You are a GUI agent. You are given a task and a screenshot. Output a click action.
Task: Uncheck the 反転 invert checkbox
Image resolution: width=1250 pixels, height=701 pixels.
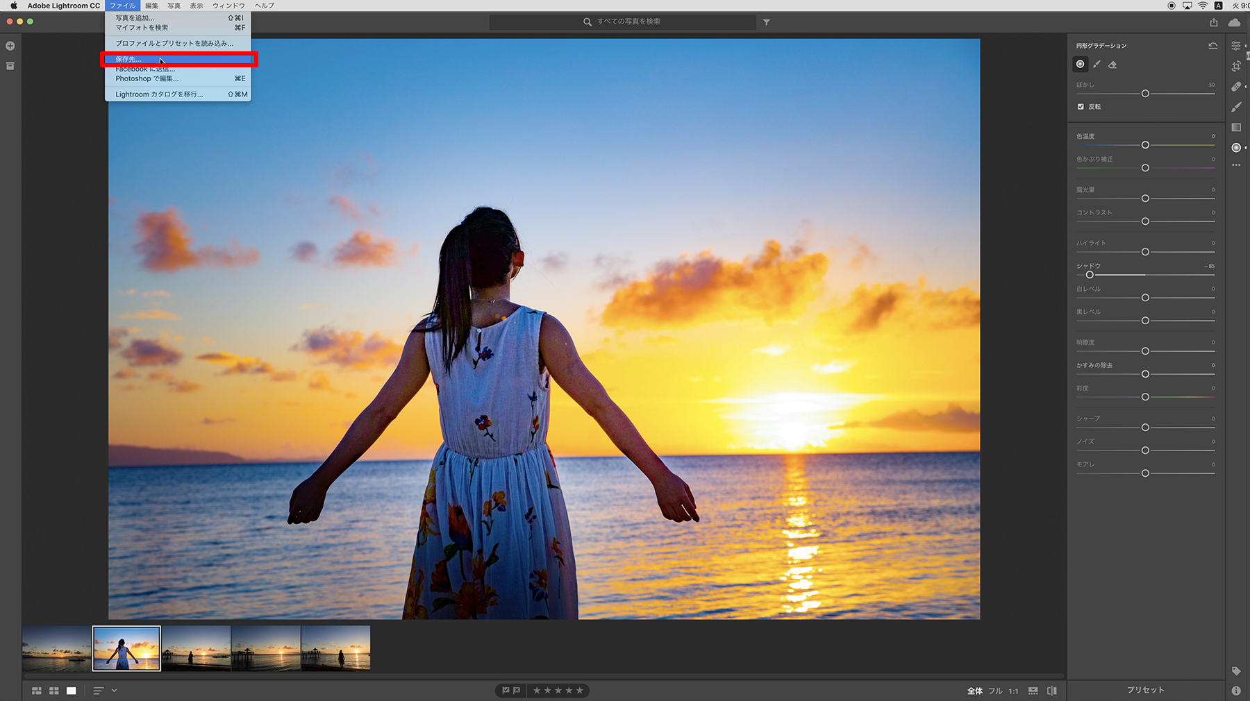tap(1081, 107)
